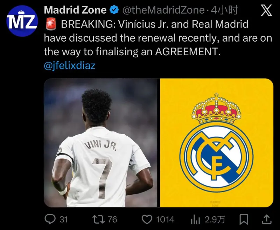Click the 76 reposts count
The height and width of the screenshot is (230, 280).
(x=112, y=220)
